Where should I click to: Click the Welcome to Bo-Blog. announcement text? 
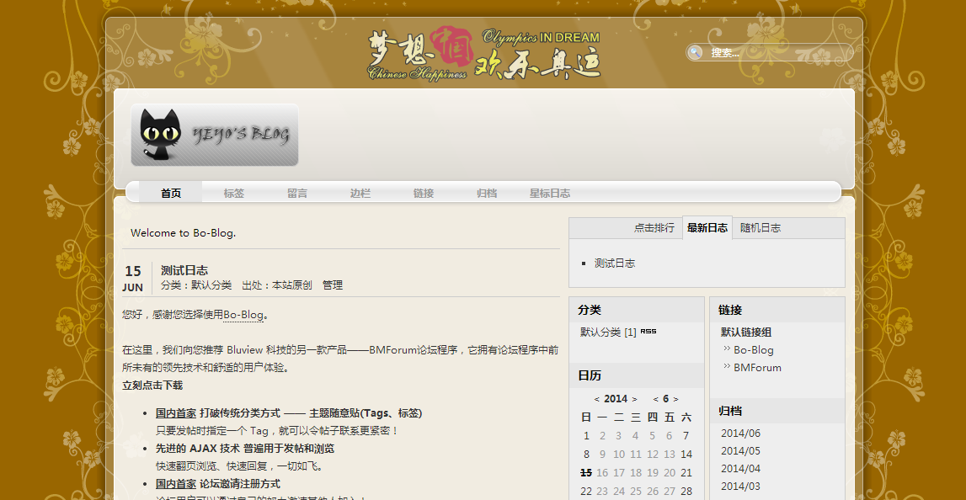point(183,233)
